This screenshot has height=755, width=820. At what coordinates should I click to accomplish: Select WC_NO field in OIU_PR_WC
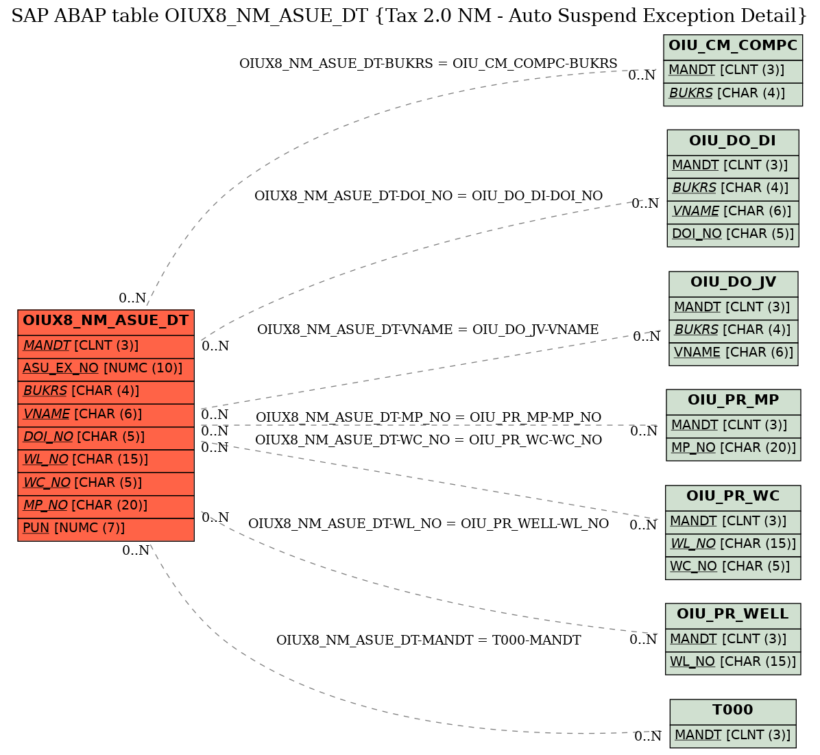click(733, 568)
